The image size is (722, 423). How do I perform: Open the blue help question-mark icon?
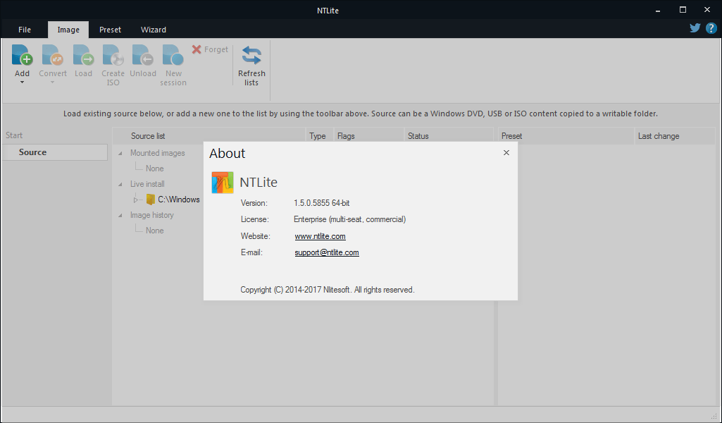click(711, 28)
